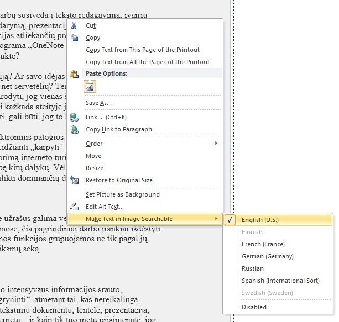Click the Copy icon in context menu
339x322 pixels.
pos(74,38)
